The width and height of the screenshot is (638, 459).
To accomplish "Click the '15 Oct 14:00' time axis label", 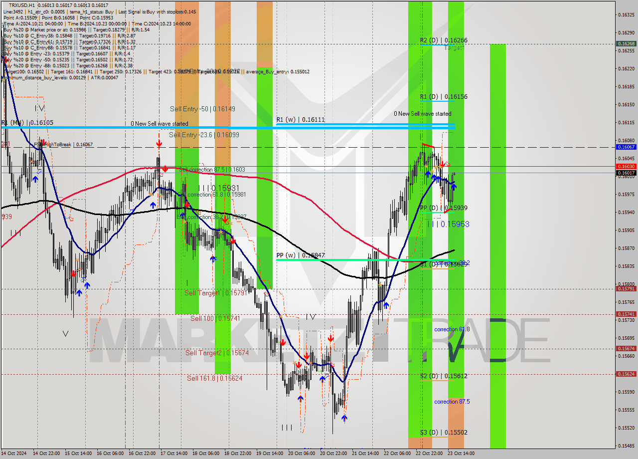I will (x=78, y=454).
